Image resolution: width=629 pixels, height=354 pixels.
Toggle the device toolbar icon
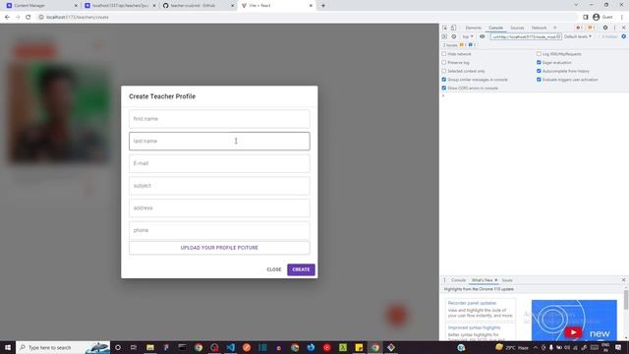pyautogui.click(x=453, y=28)
